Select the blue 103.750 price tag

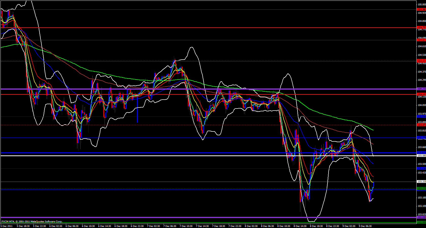(x=421, y=138)
